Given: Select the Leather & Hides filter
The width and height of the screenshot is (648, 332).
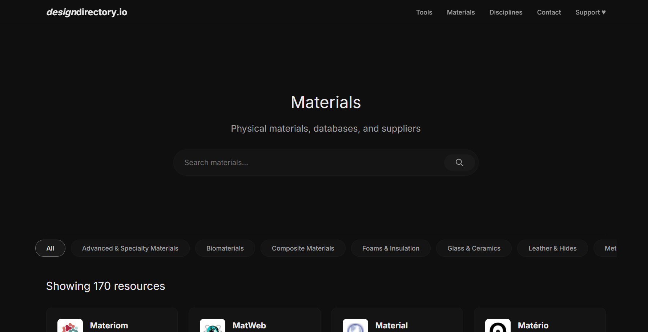Looking at the screenshot, I should pyautogui.click(x=552, y=248).
